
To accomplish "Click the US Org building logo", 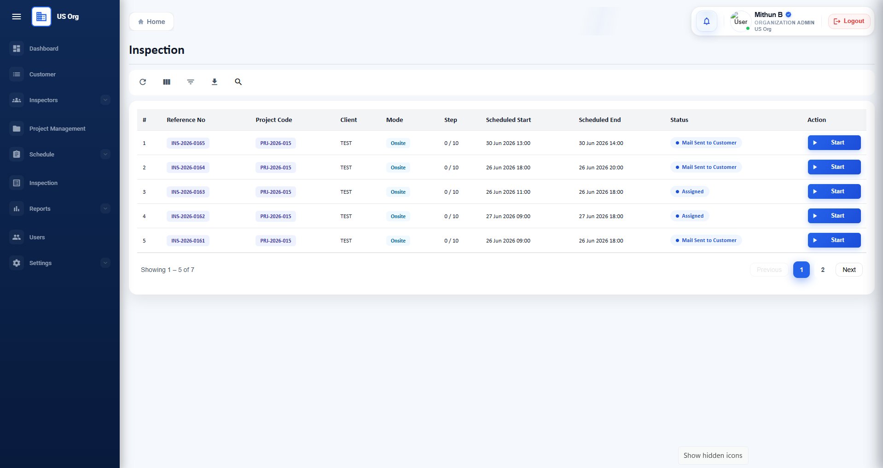I will coord(41,17).
